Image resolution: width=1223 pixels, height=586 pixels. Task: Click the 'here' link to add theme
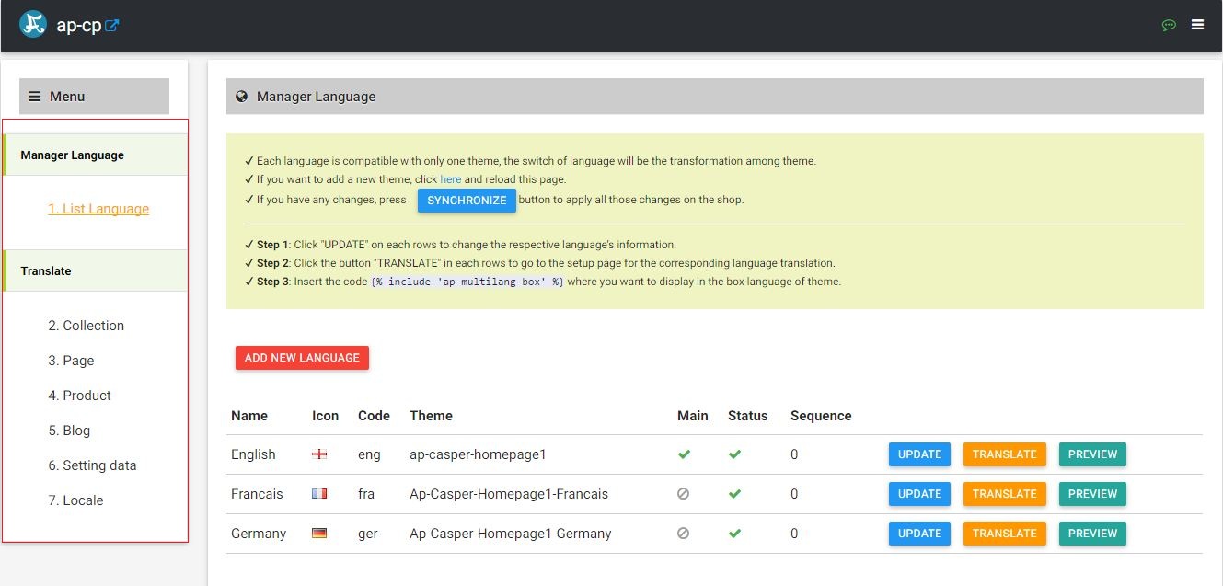click(451, 179)
